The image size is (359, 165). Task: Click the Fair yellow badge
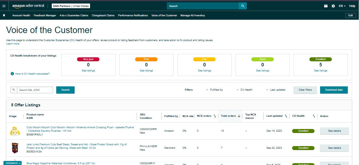click(204, 59)
